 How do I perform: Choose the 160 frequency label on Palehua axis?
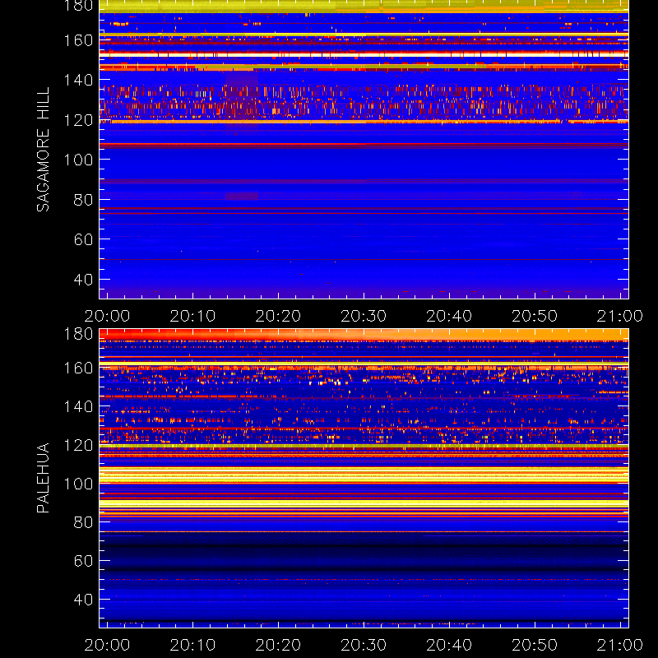(78, 368)
